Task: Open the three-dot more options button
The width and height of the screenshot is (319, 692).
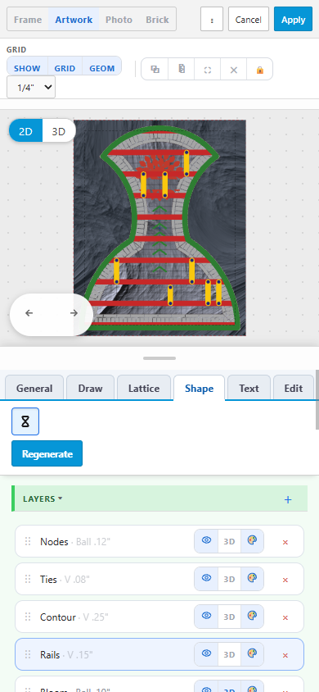Action: coord(212,20)
